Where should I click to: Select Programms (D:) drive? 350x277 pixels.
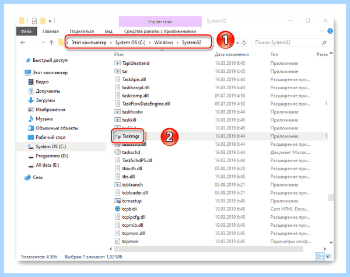point(52,156)
